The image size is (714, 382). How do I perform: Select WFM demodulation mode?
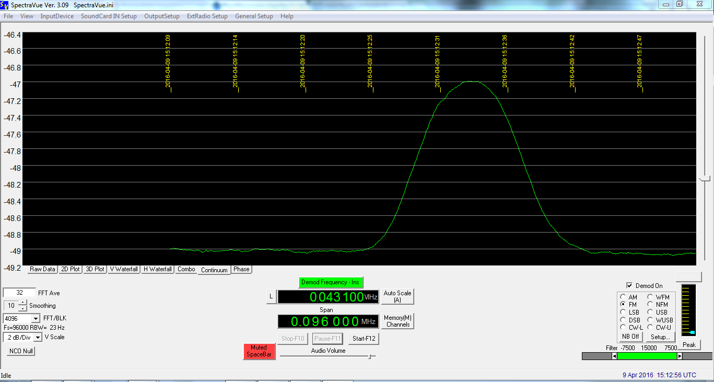point(651,297)
